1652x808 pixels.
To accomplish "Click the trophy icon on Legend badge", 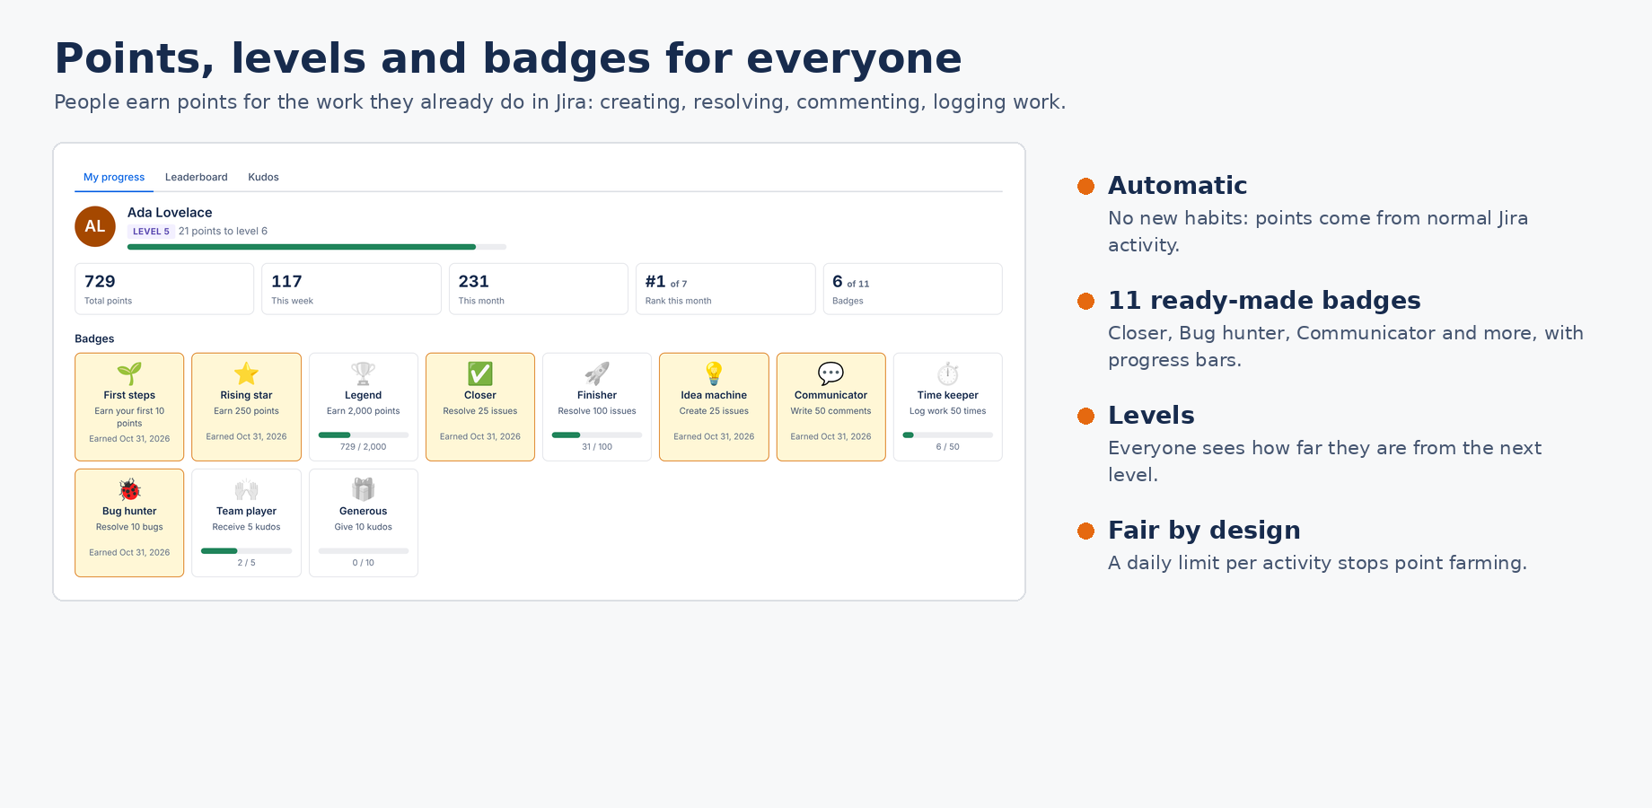I will click(363, 373).
